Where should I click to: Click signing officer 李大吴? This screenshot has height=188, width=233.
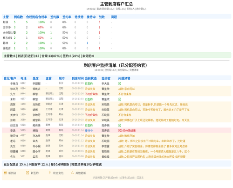click(x=105, y=84)
